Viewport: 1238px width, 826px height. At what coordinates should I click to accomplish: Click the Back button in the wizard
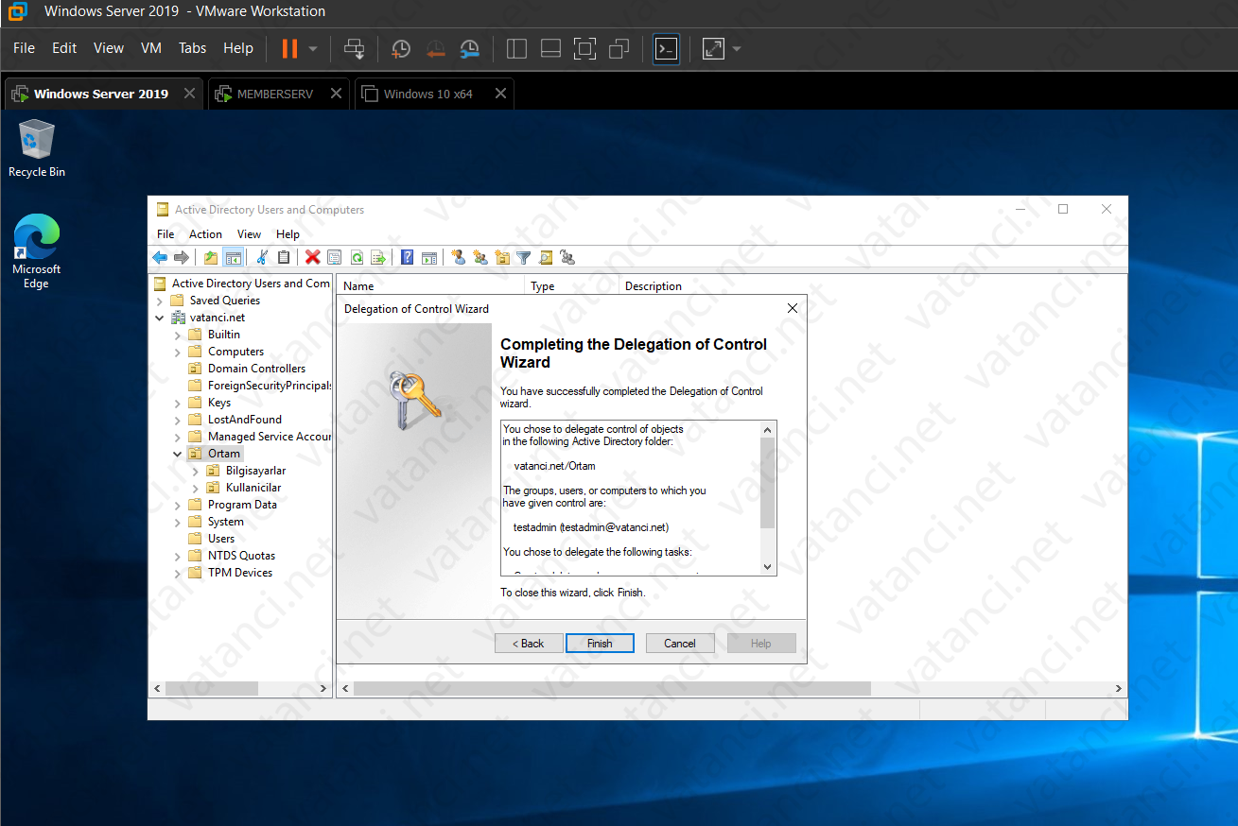coord(528,643)
